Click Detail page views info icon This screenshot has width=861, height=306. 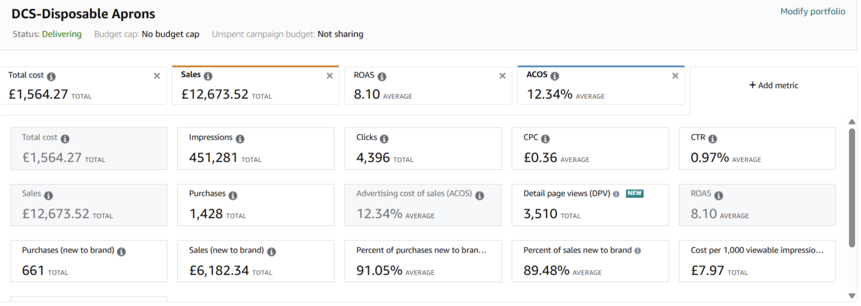click(x=616, y=194)
